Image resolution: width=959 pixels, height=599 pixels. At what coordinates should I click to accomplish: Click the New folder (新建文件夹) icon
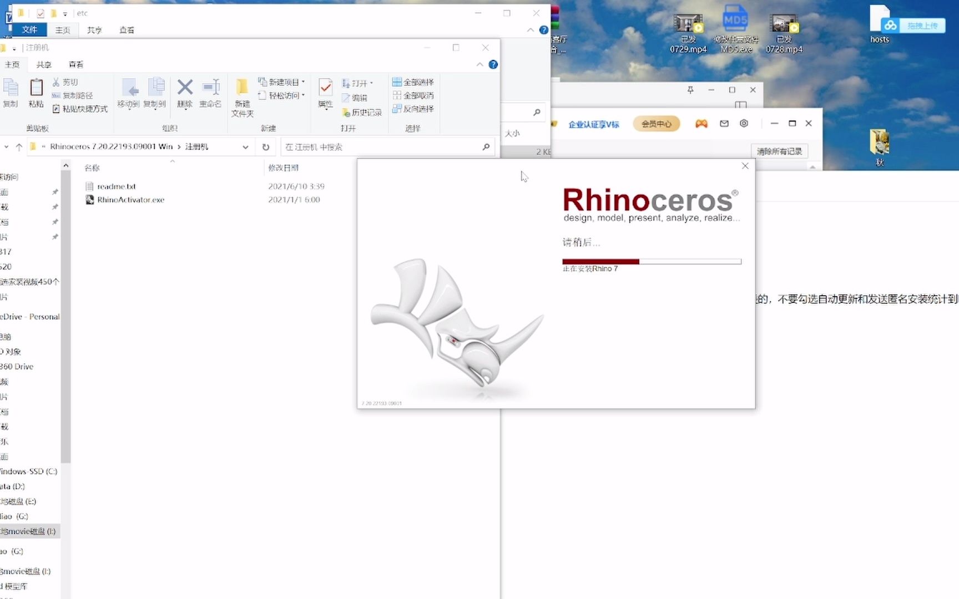242,97
